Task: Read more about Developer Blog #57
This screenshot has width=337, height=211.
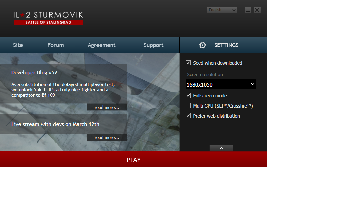Action: tap(107, 107)
